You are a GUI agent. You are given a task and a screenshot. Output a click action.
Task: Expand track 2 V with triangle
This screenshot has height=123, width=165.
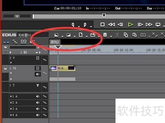pyautogui.click(x=11, y=63)
